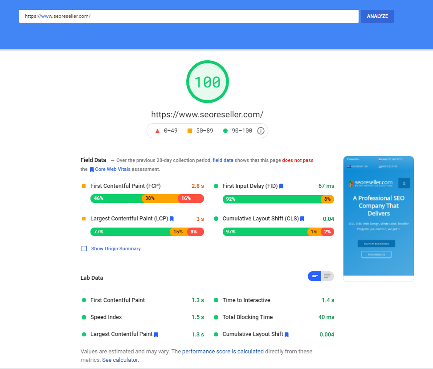Click the Lab Data heading
Image resolution: width=433 pixels, height=369 pixels.
click(x=92, y=278)
